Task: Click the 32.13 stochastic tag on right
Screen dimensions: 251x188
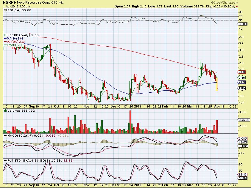Action: 243,175
